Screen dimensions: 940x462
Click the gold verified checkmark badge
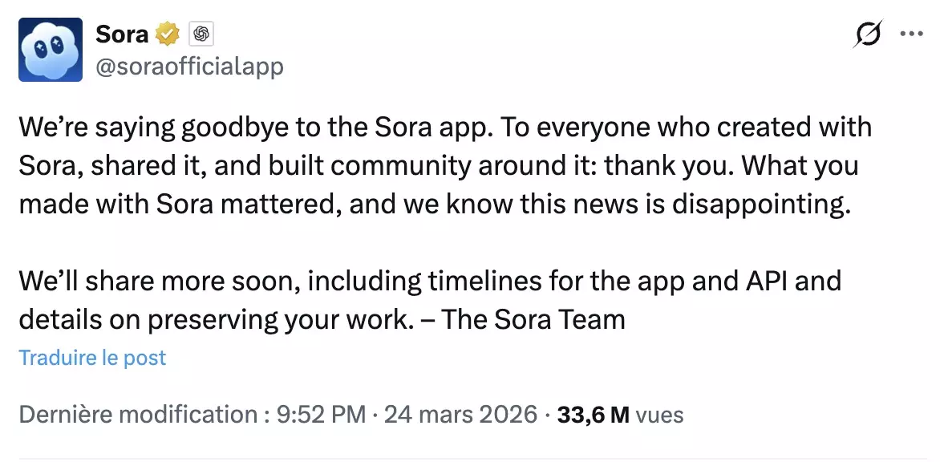168,34
